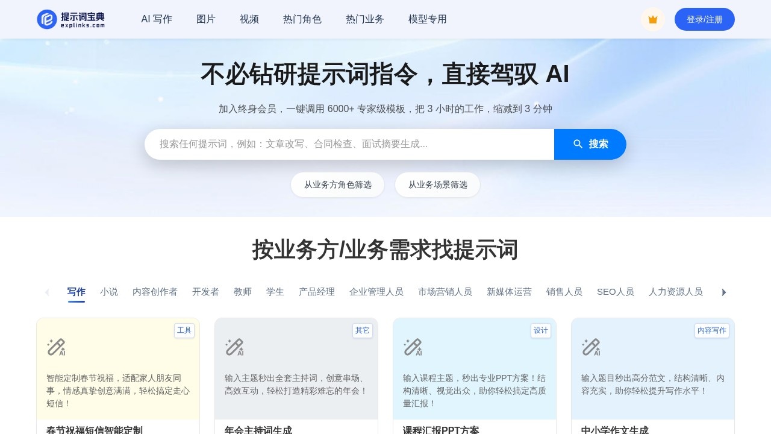This screenshot has height=434, width=771.
Task: Click the AI pen icon on the 年会主持词 card
Action: coord(234,347)
